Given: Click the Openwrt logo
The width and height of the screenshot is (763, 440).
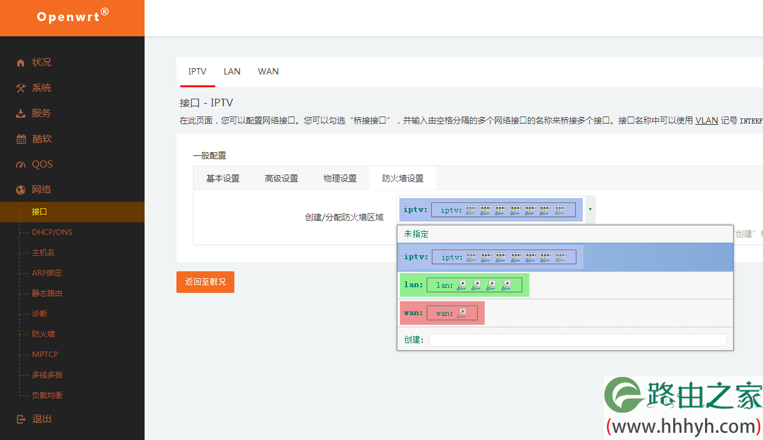Looking at the screenshot, I should click(73, 17).
